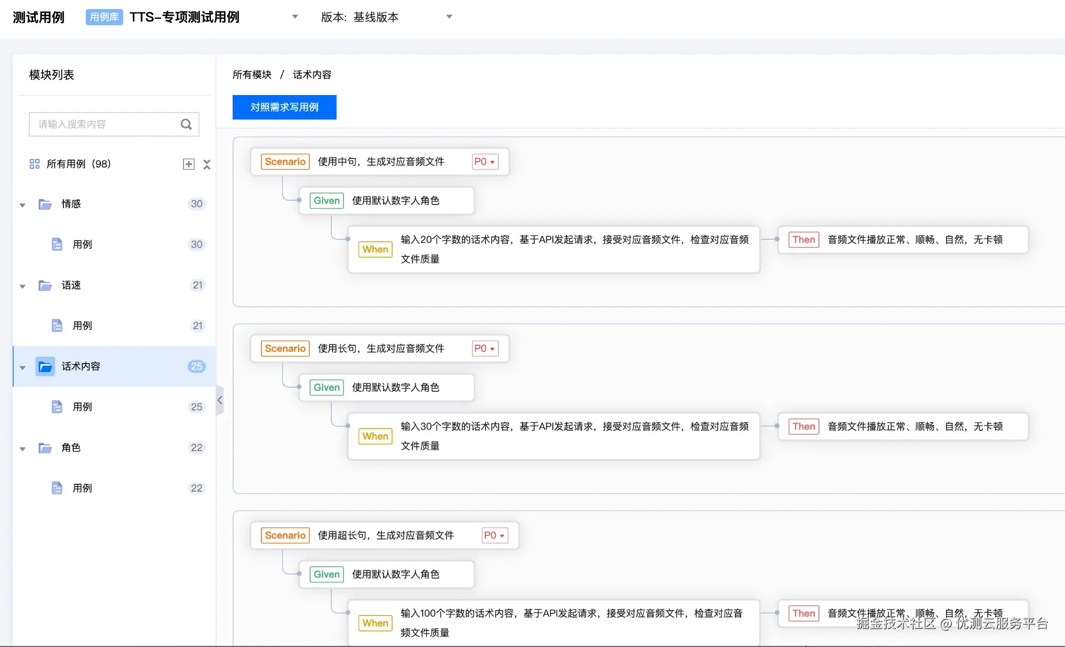
Task: Select 用例 item under 话术内容
Action: (82, 407)
